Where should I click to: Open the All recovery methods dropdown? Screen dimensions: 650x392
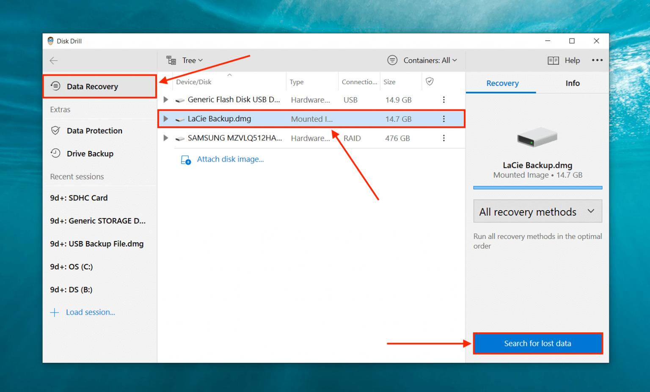point(537,211)
